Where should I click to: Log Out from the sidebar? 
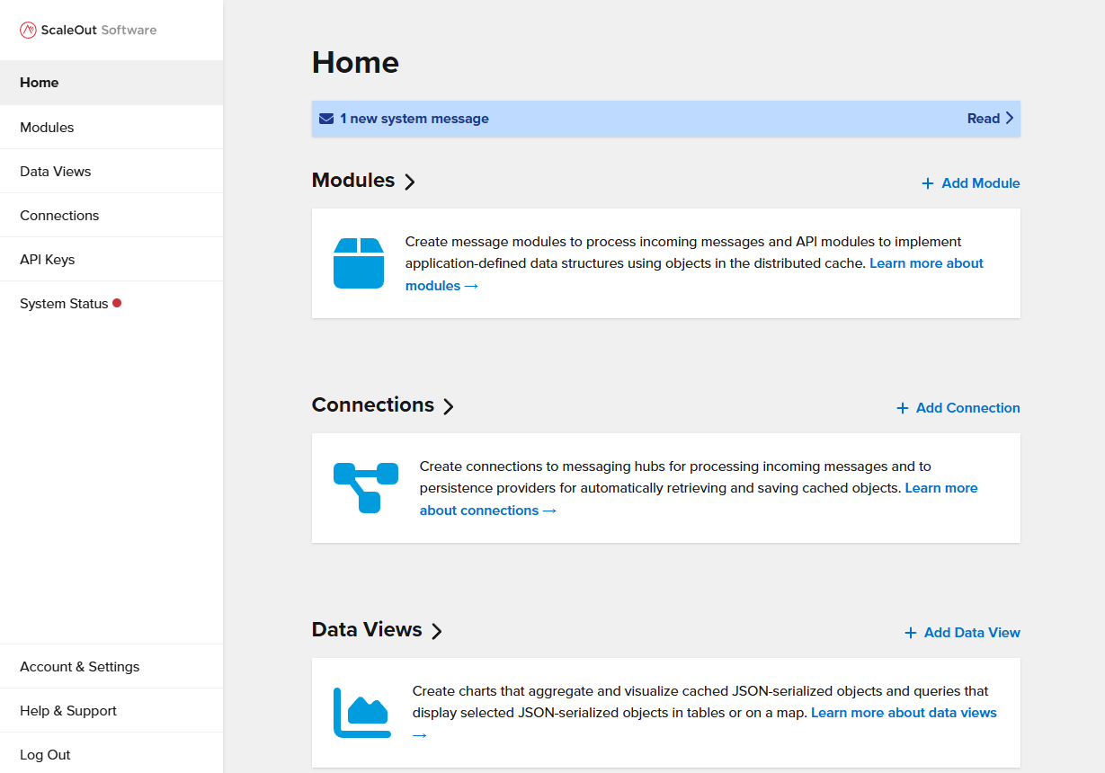pyautogui.click(x=45, y=755)
